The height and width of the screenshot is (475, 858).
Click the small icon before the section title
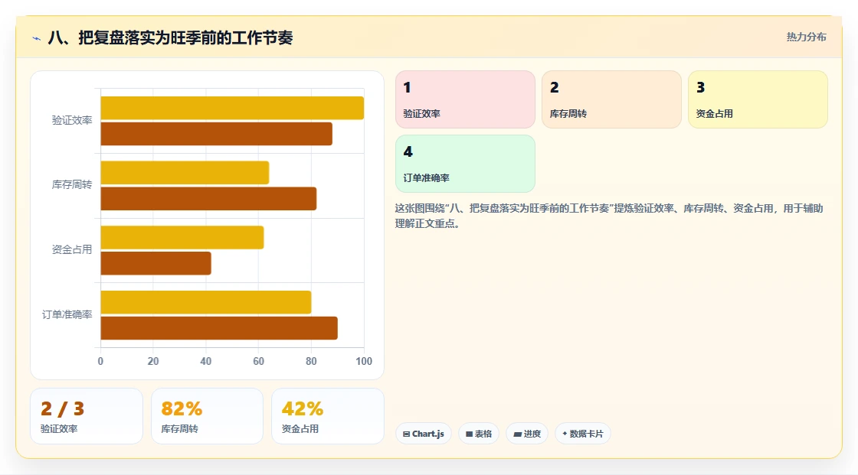pyautogui.click(x=37, y=38)
